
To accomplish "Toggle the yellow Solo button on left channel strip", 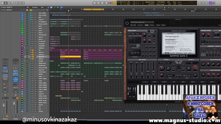I will coord(7,116).
